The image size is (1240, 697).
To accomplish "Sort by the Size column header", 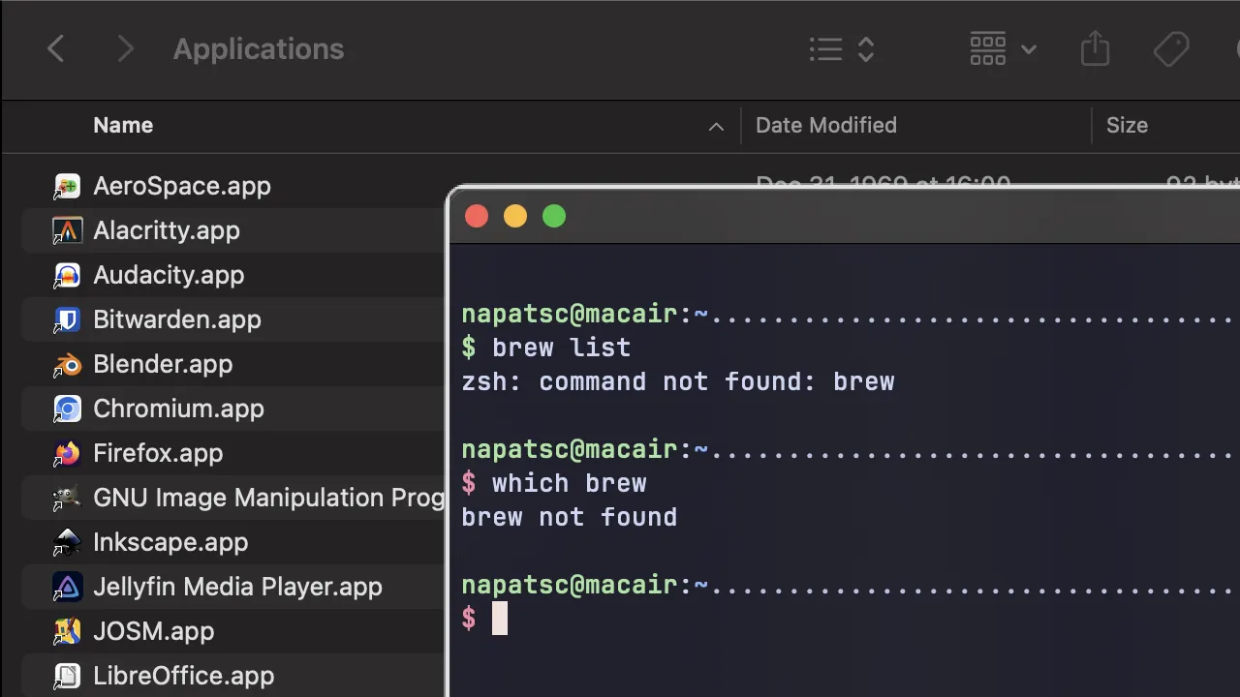I will pos(1127,126).
